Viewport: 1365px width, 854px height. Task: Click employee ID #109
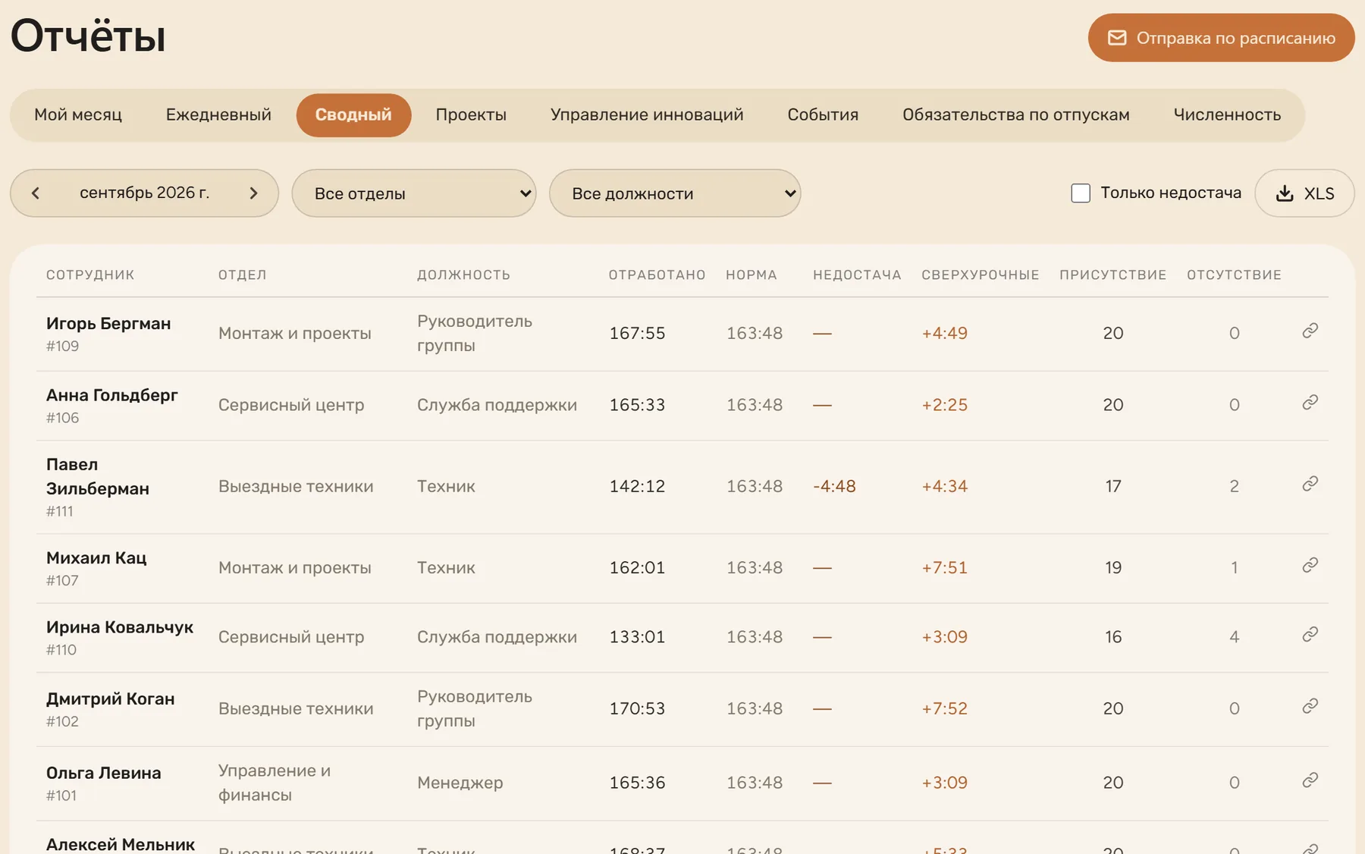tap(62, 346)
